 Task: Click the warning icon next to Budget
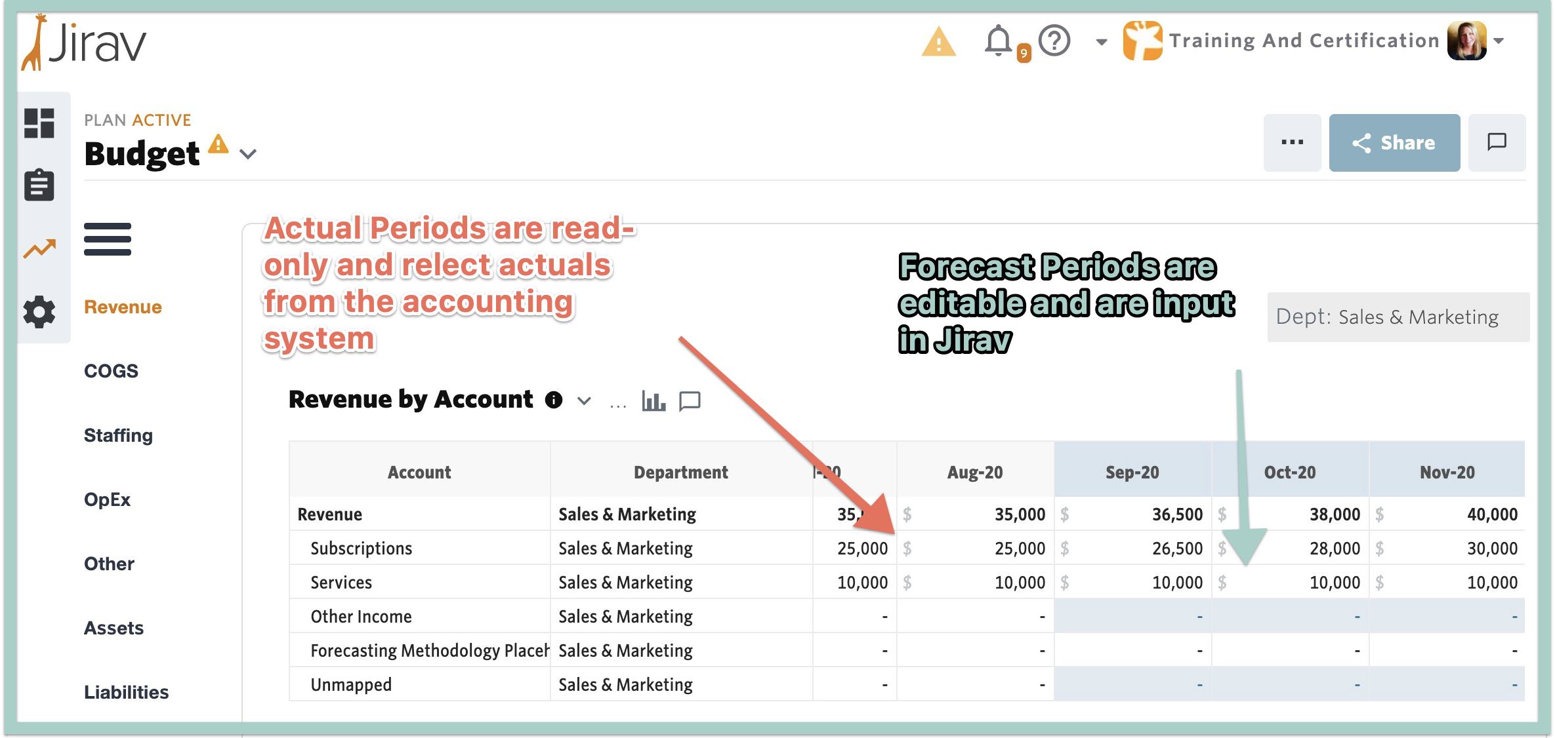pos(218,144)
